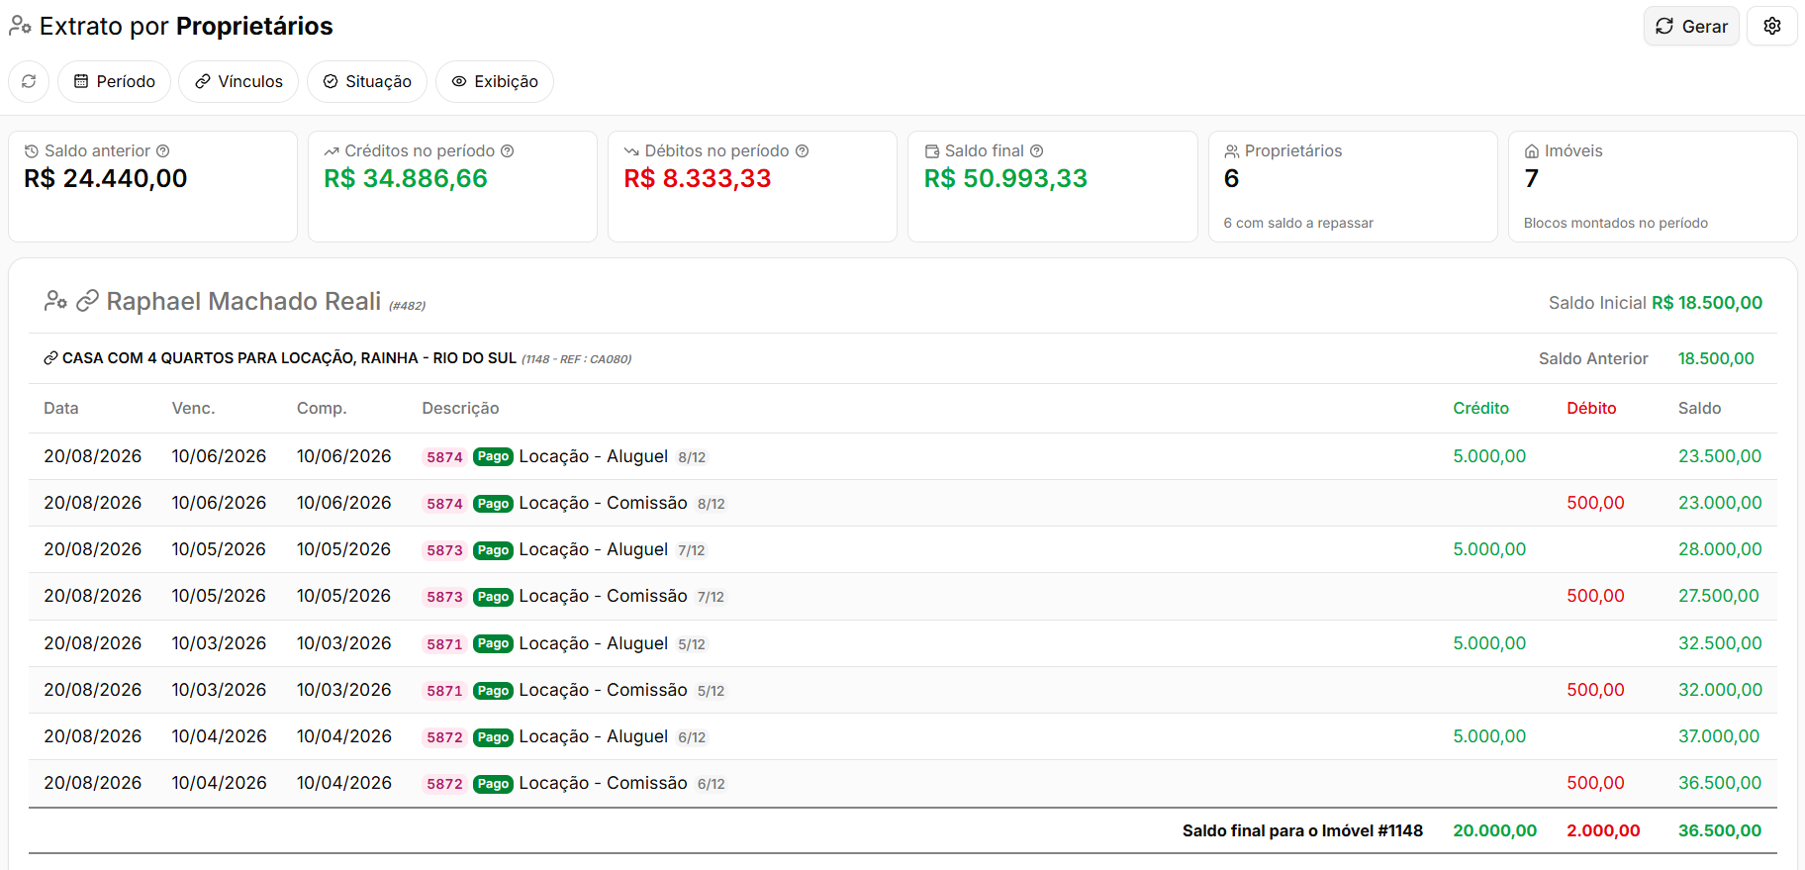The height and width of the screenshot is (870, 1805).
Task: Click the Proprietários summary card
Action: (x=1353, y=186)
